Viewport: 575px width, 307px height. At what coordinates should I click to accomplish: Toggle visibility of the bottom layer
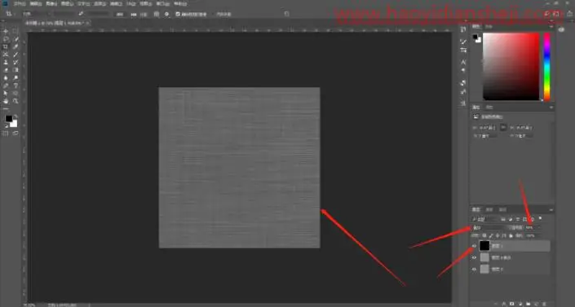pyautogui.click(x=474, y=270)
